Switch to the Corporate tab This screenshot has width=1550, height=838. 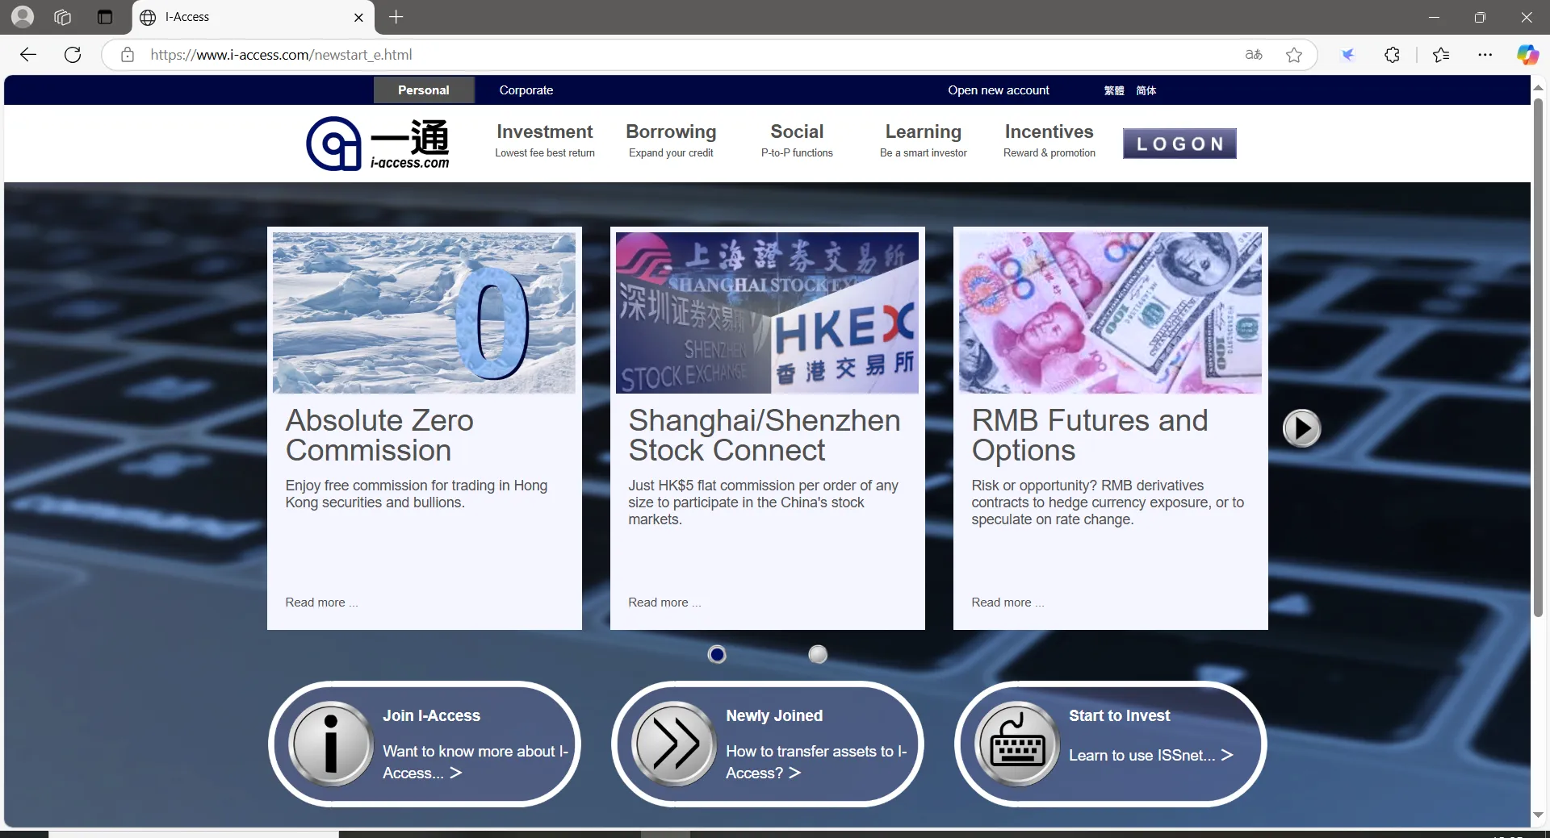[x=526, y=90]
